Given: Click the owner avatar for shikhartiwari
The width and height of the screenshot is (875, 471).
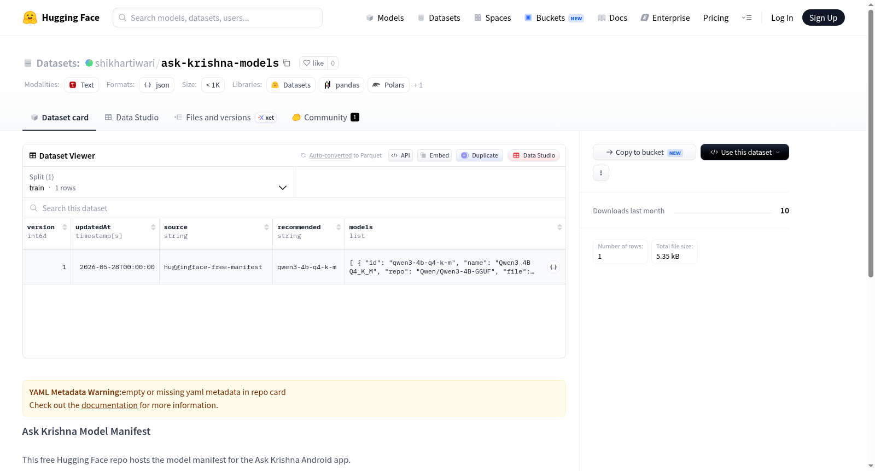Looking at the screenshot, I should (89, 63).
